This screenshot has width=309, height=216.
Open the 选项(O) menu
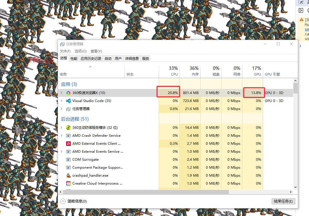point(81,51)
